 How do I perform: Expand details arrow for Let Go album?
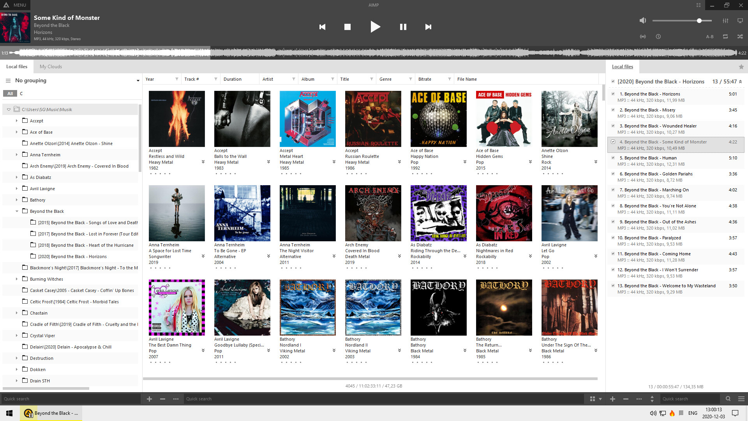pyautogui.click(x=596, y=256)
